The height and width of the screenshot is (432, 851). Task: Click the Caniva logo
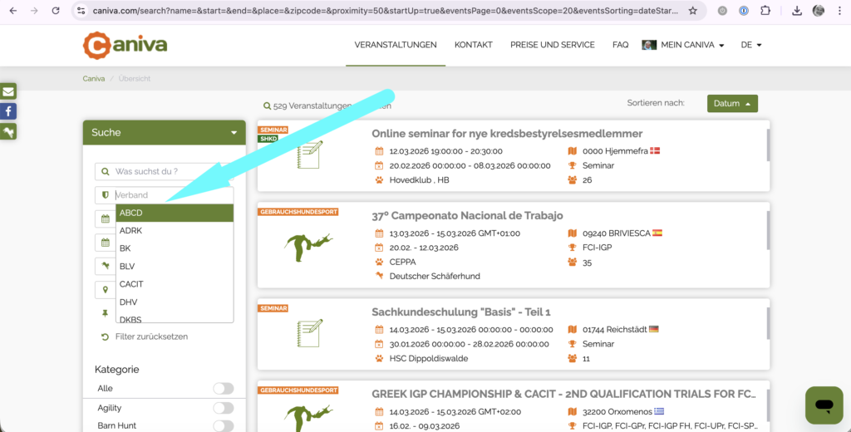tap(125, 45)
